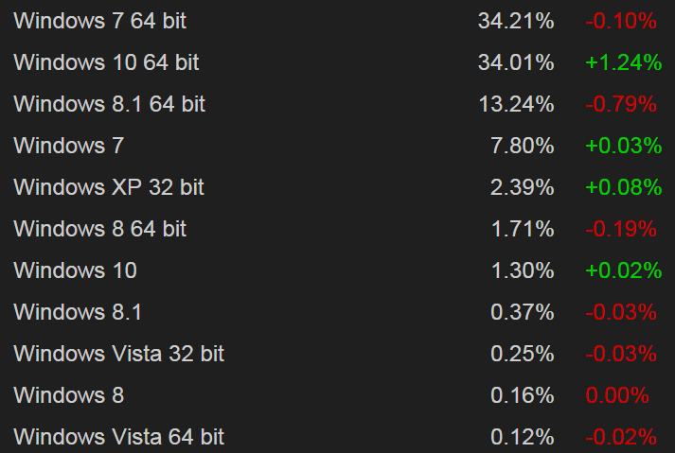Image resolution: width=675 pixels, height=453 pixels.
Task: Select the red -0.10% change figure
Action: 622,21
